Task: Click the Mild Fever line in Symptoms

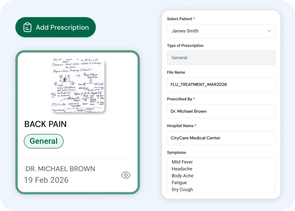Action: (x=182, y=162)
